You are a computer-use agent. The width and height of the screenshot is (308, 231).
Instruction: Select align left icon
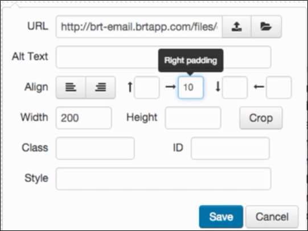[71, 87]
